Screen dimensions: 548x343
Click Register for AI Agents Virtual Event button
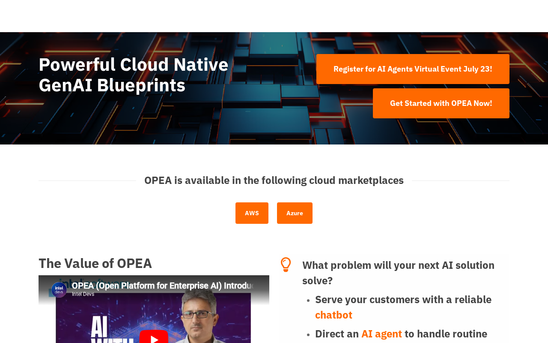click(413, 69)
